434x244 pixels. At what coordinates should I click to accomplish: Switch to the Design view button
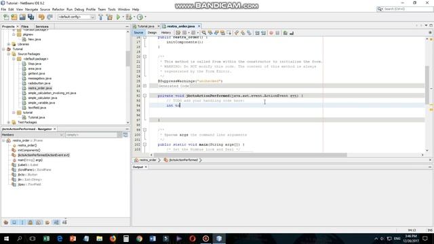(x=152, y=33)
